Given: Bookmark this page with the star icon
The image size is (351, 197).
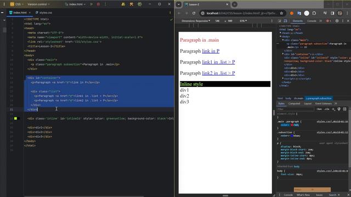Looking at the screenshot, I should [281, 13].
